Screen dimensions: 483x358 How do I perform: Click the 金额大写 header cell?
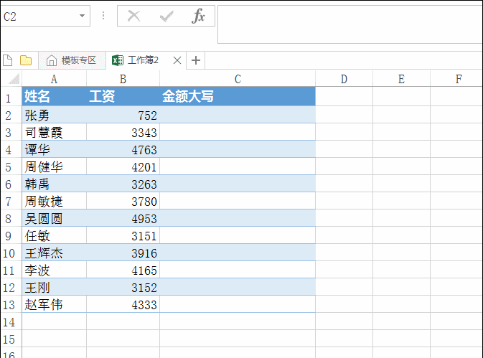click(x=238, y=96)
